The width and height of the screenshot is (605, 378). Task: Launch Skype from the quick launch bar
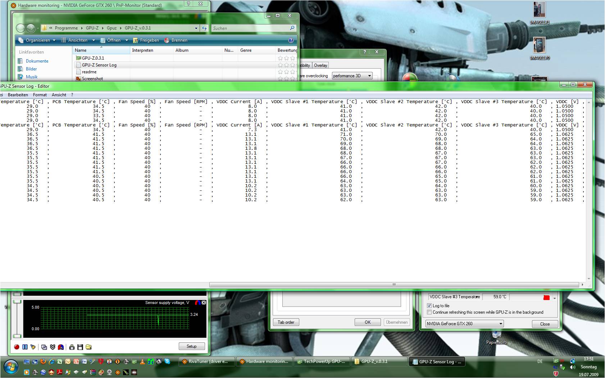click(167, 361)
